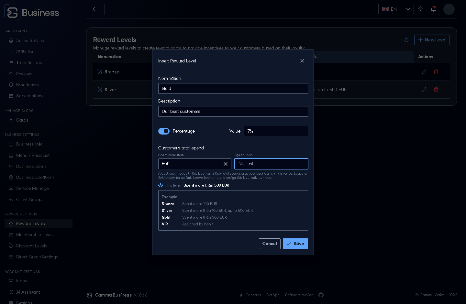Cancel the Insert Reward Level dialog
The width and height of the screenshot is (466, 304).
270,244
